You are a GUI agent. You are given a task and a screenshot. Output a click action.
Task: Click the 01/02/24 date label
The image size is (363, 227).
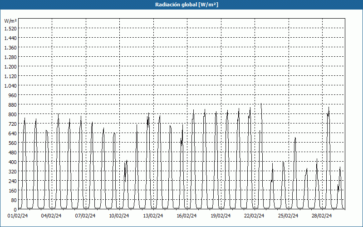tap(18, 216)
